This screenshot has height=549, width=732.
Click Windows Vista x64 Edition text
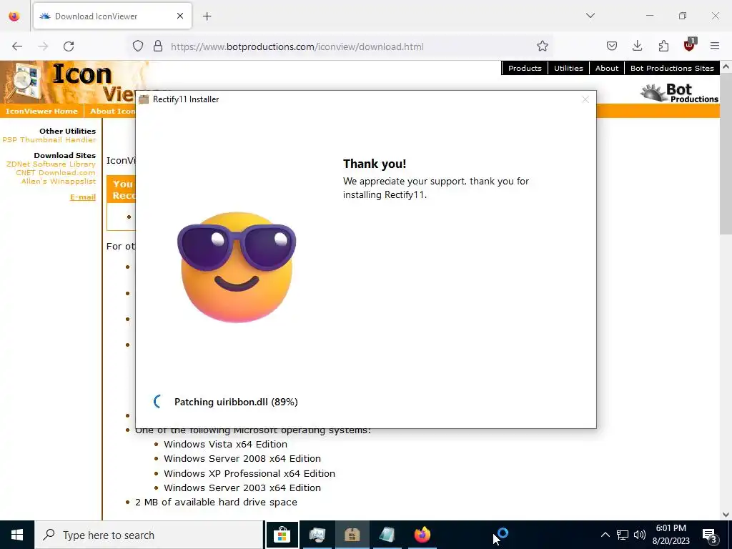point(225,445)
